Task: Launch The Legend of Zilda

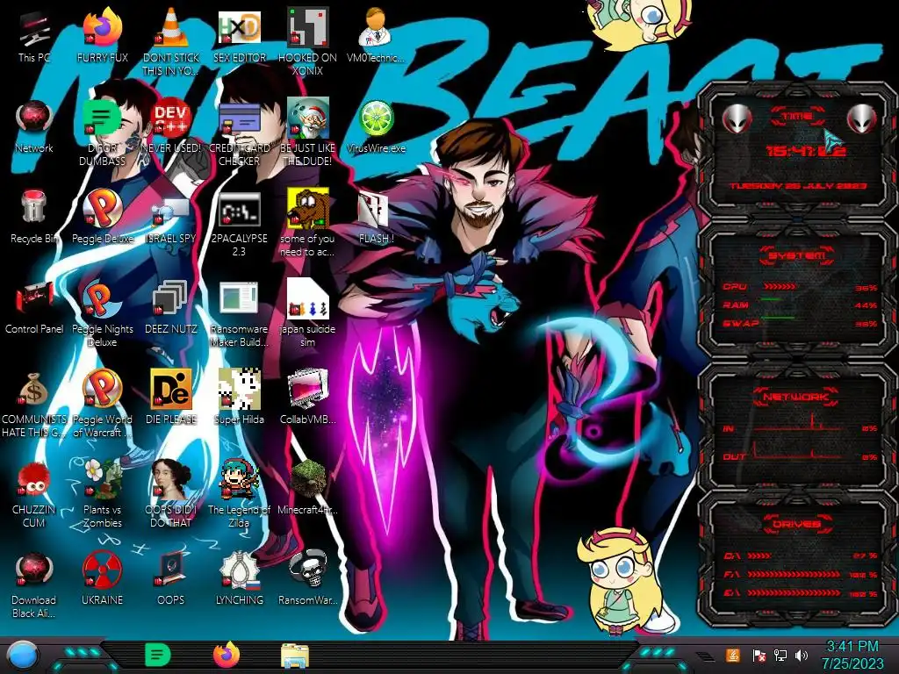Action: coord(239,495)
